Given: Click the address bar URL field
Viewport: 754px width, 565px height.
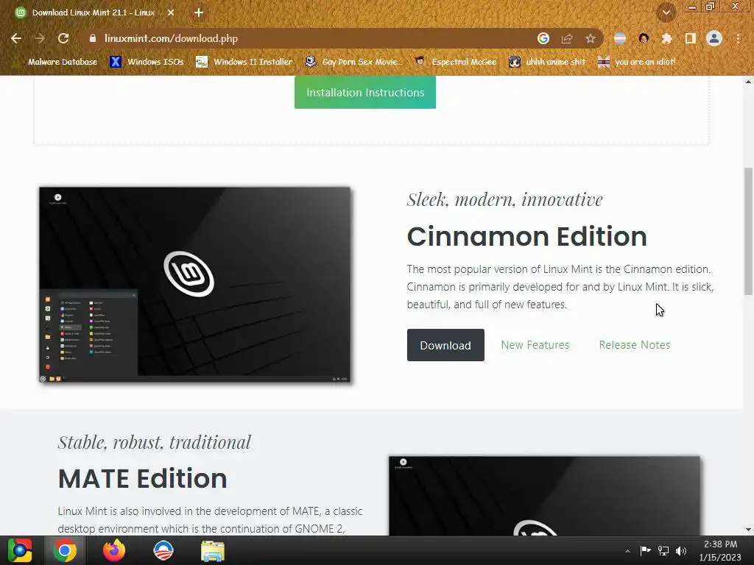Looking at the screenshot, I should pos(308,38).
